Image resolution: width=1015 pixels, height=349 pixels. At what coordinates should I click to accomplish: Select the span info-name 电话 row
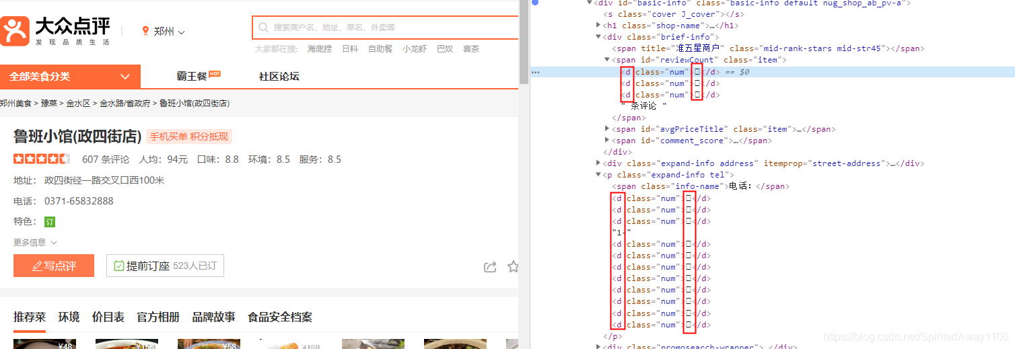701,186
